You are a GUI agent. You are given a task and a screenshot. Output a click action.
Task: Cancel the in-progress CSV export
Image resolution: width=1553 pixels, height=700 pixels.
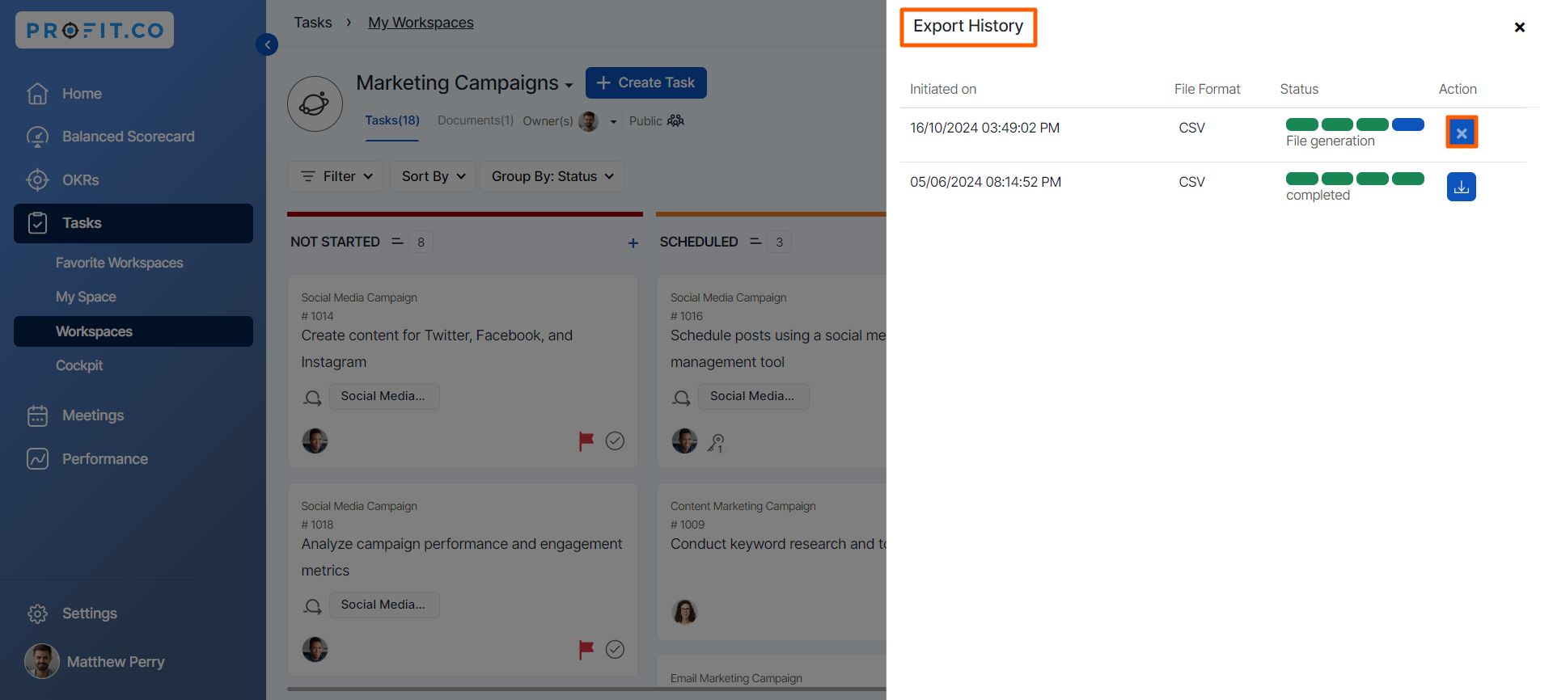(x=1461, y=133)
